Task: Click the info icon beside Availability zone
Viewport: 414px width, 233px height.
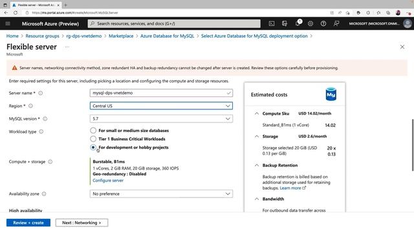Action: coord(44,194)
